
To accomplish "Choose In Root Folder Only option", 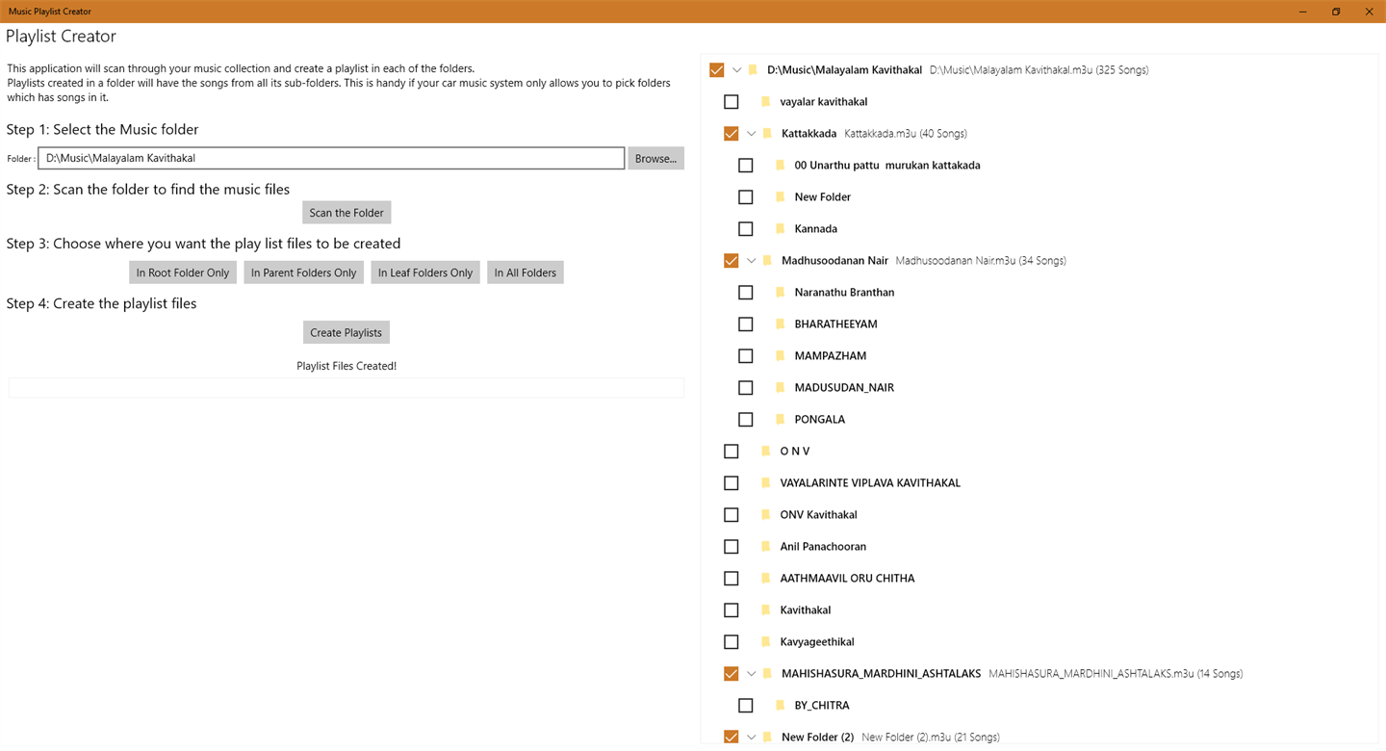I will point(183,272).
